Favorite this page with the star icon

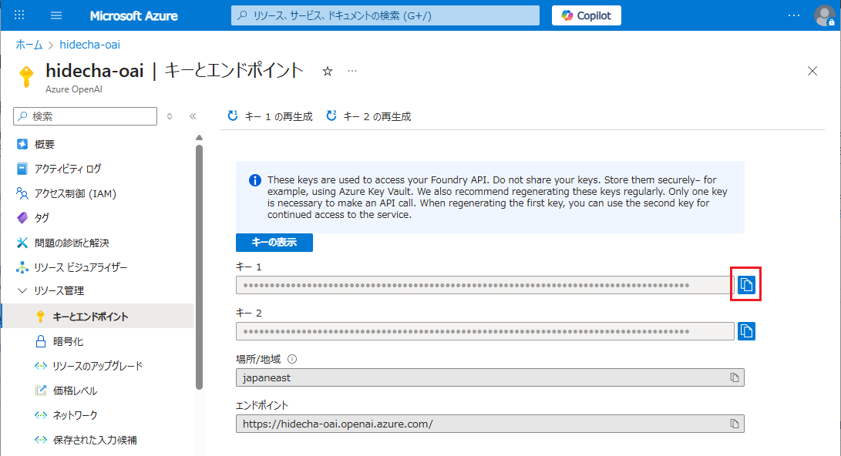pyautogui.click(x=327, y=72)
